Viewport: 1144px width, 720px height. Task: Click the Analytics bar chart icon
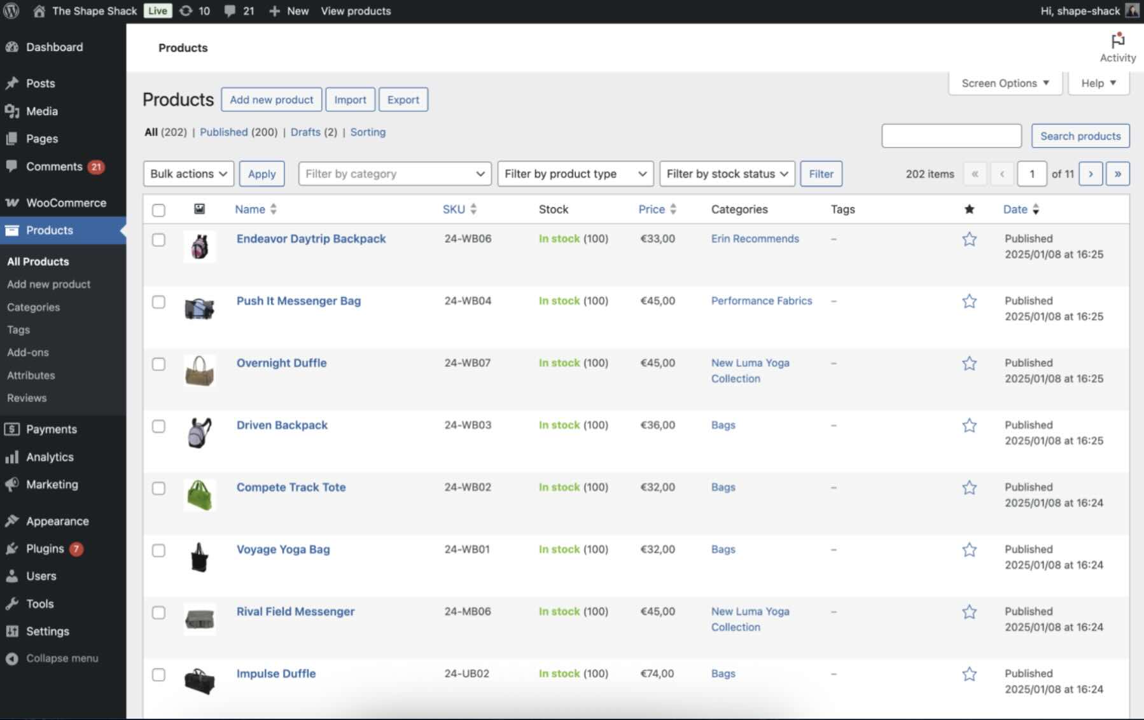(11, 457)
